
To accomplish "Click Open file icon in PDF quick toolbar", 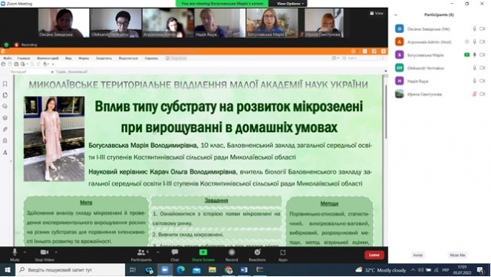I will 3,64.
